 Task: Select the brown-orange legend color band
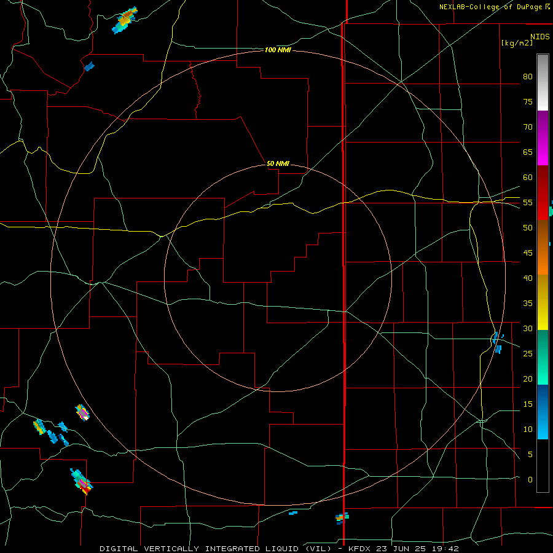[543, 247]
